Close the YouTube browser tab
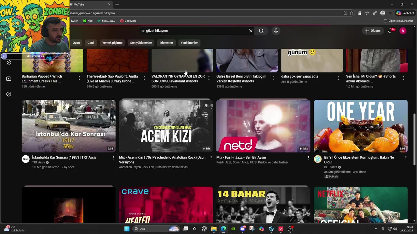Viewport: 417px width, 234px height. (109, 4)
